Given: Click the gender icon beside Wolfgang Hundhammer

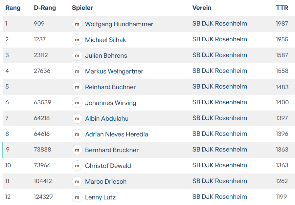Looking at the screenshot, I should point(77,24).
